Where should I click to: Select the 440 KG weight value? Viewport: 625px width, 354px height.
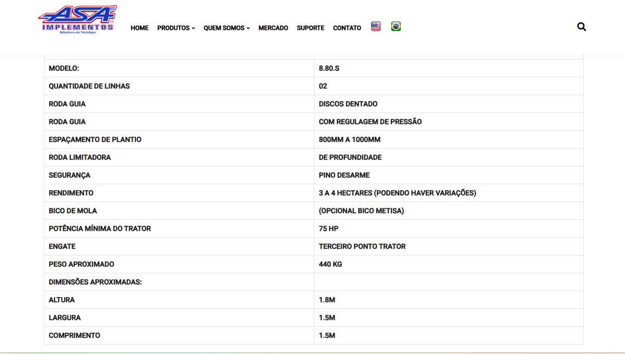(330, 264)
